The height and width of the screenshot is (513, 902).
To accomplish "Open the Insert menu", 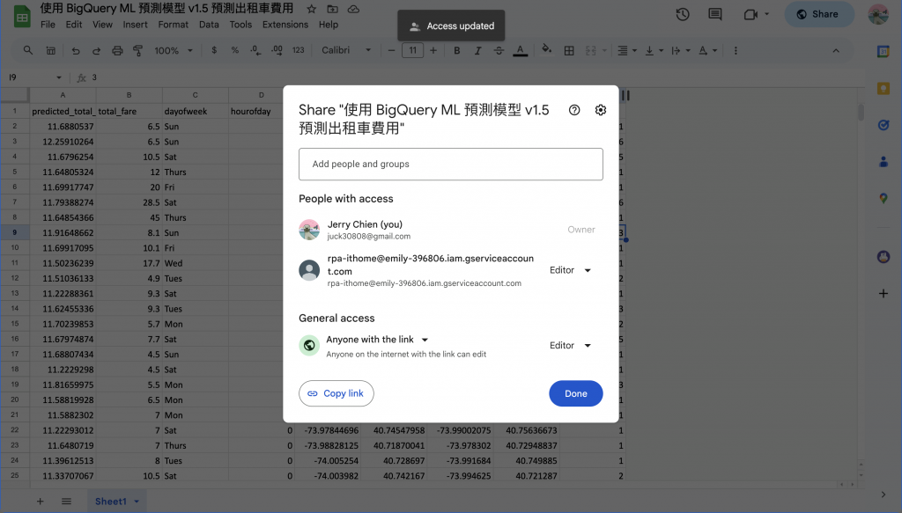I will point(135,25).
